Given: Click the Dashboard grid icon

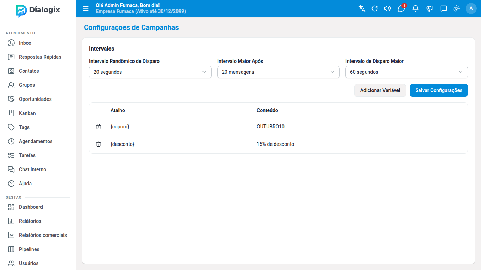Looking at the screenshot, I should (11, 207).
